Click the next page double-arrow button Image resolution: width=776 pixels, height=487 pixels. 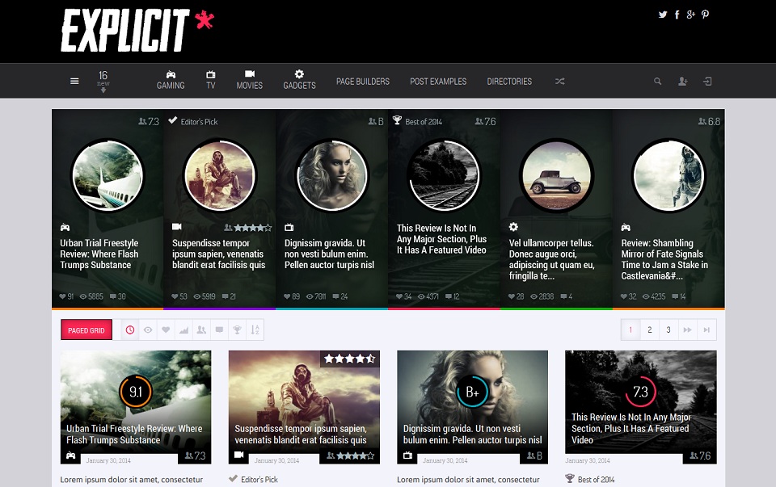(687, 330)
